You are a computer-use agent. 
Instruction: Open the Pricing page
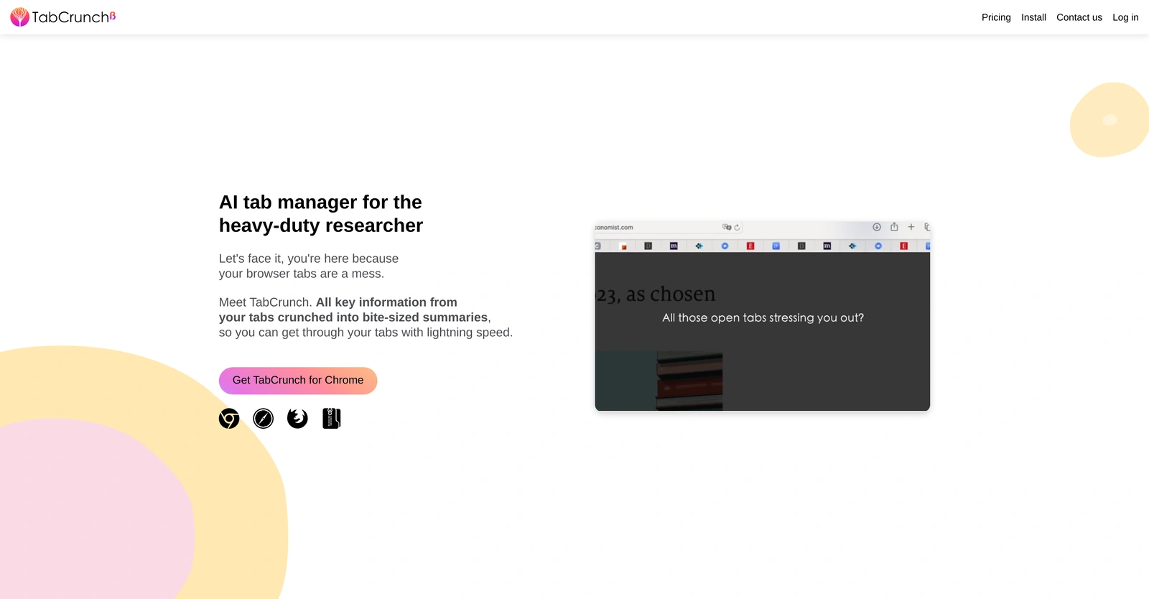[996, 17]
